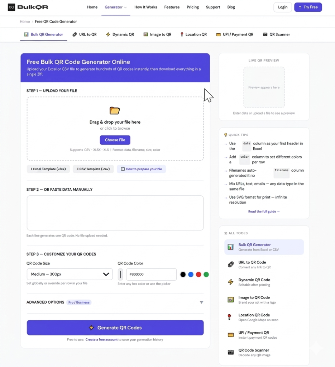Image resolution: width=335 pixels, height=367 pixels.
Task: Click the QR Code Scanner camera icon in All Tools
Action: point(231,352)
